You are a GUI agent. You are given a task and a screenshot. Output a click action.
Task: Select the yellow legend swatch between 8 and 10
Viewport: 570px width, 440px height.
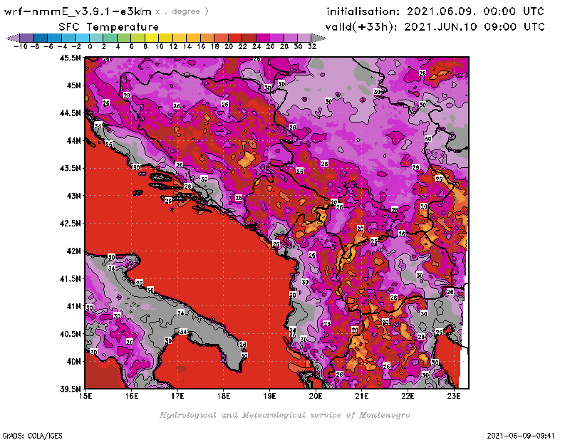(152, 38)
